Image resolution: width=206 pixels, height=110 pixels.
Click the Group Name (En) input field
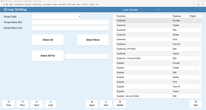70,22
